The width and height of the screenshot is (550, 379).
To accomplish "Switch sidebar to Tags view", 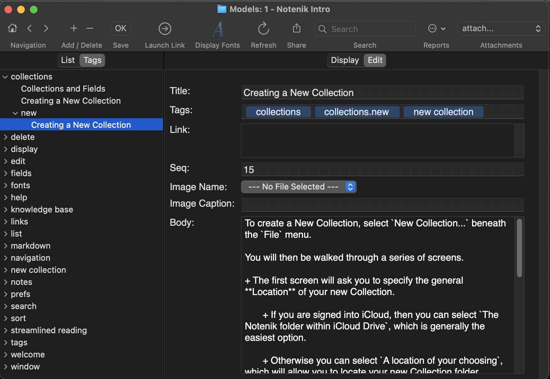I will point(92,60).
